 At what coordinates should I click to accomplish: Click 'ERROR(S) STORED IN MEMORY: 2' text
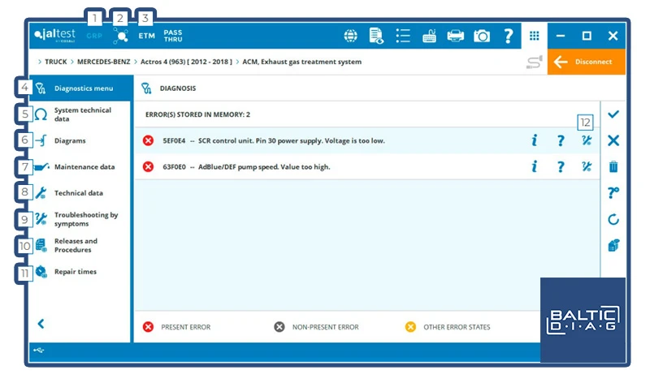(197, 114)
